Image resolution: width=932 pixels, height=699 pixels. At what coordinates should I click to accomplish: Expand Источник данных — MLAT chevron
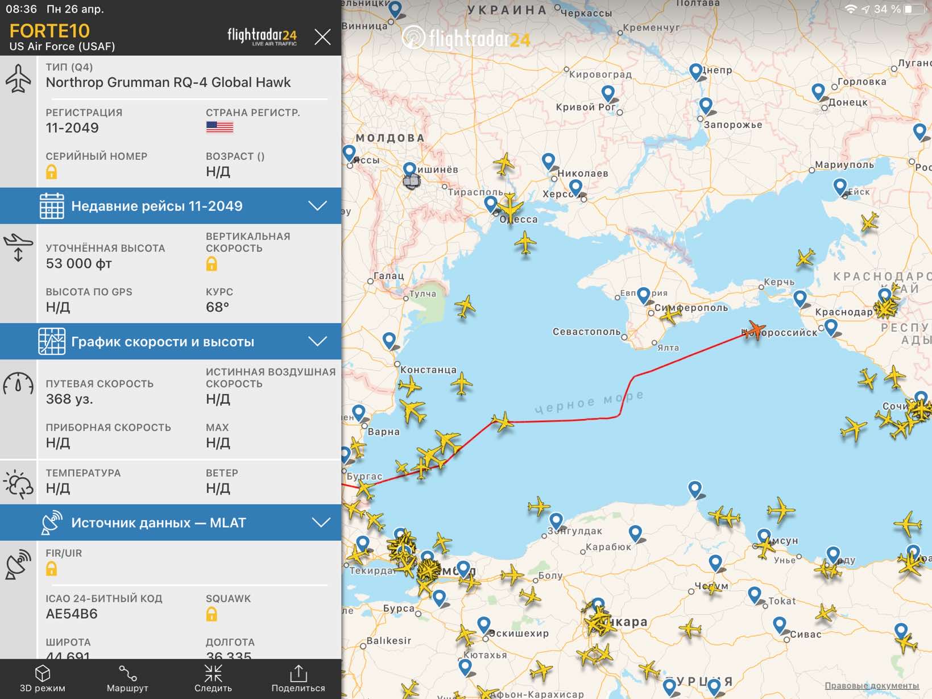(x=321, y=522)
